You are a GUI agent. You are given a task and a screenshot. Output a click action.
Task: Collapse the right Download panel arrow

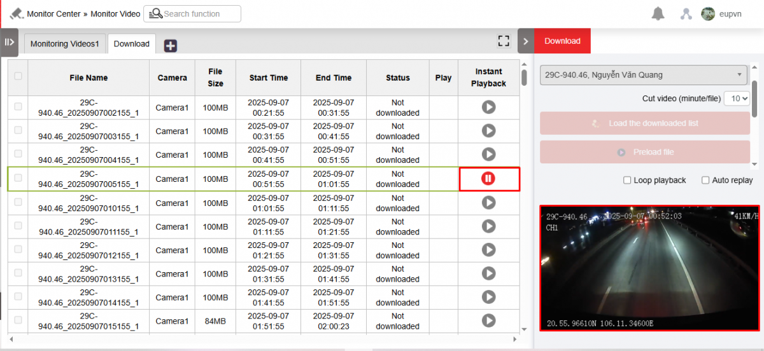click(x=526, y=41)
